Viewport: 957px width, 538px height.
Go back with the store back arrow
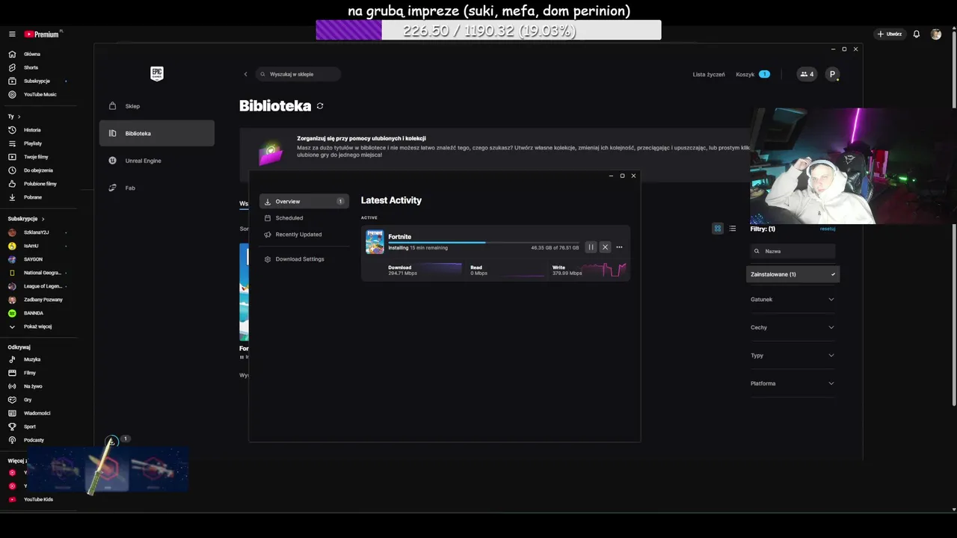(245, 74)
